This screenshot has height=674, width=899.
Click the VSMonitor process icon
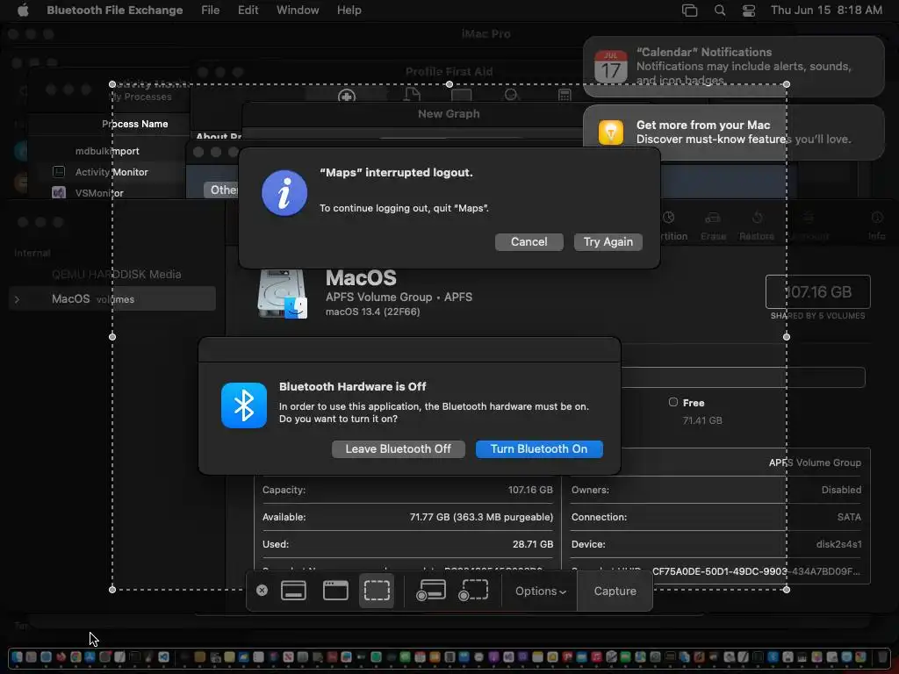[x=59, y=192]
